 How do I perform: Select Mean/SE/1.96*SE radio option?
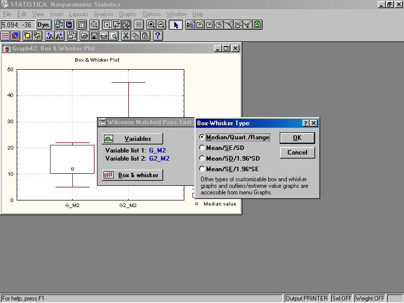coord(229,169)
